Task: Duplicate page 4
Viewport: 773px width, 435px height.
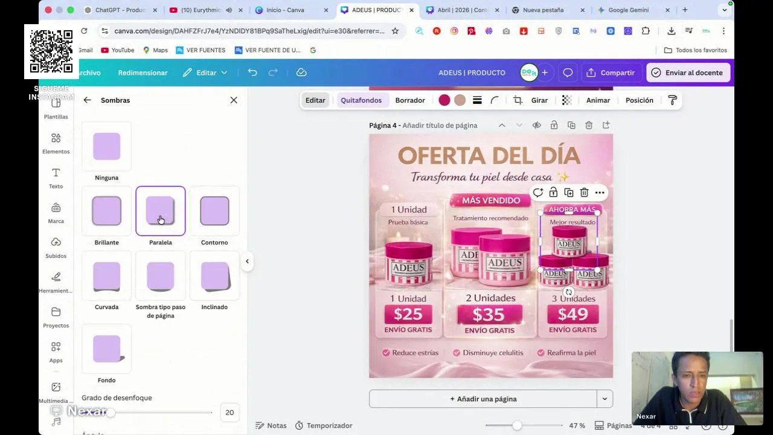Action: (571, 125)
